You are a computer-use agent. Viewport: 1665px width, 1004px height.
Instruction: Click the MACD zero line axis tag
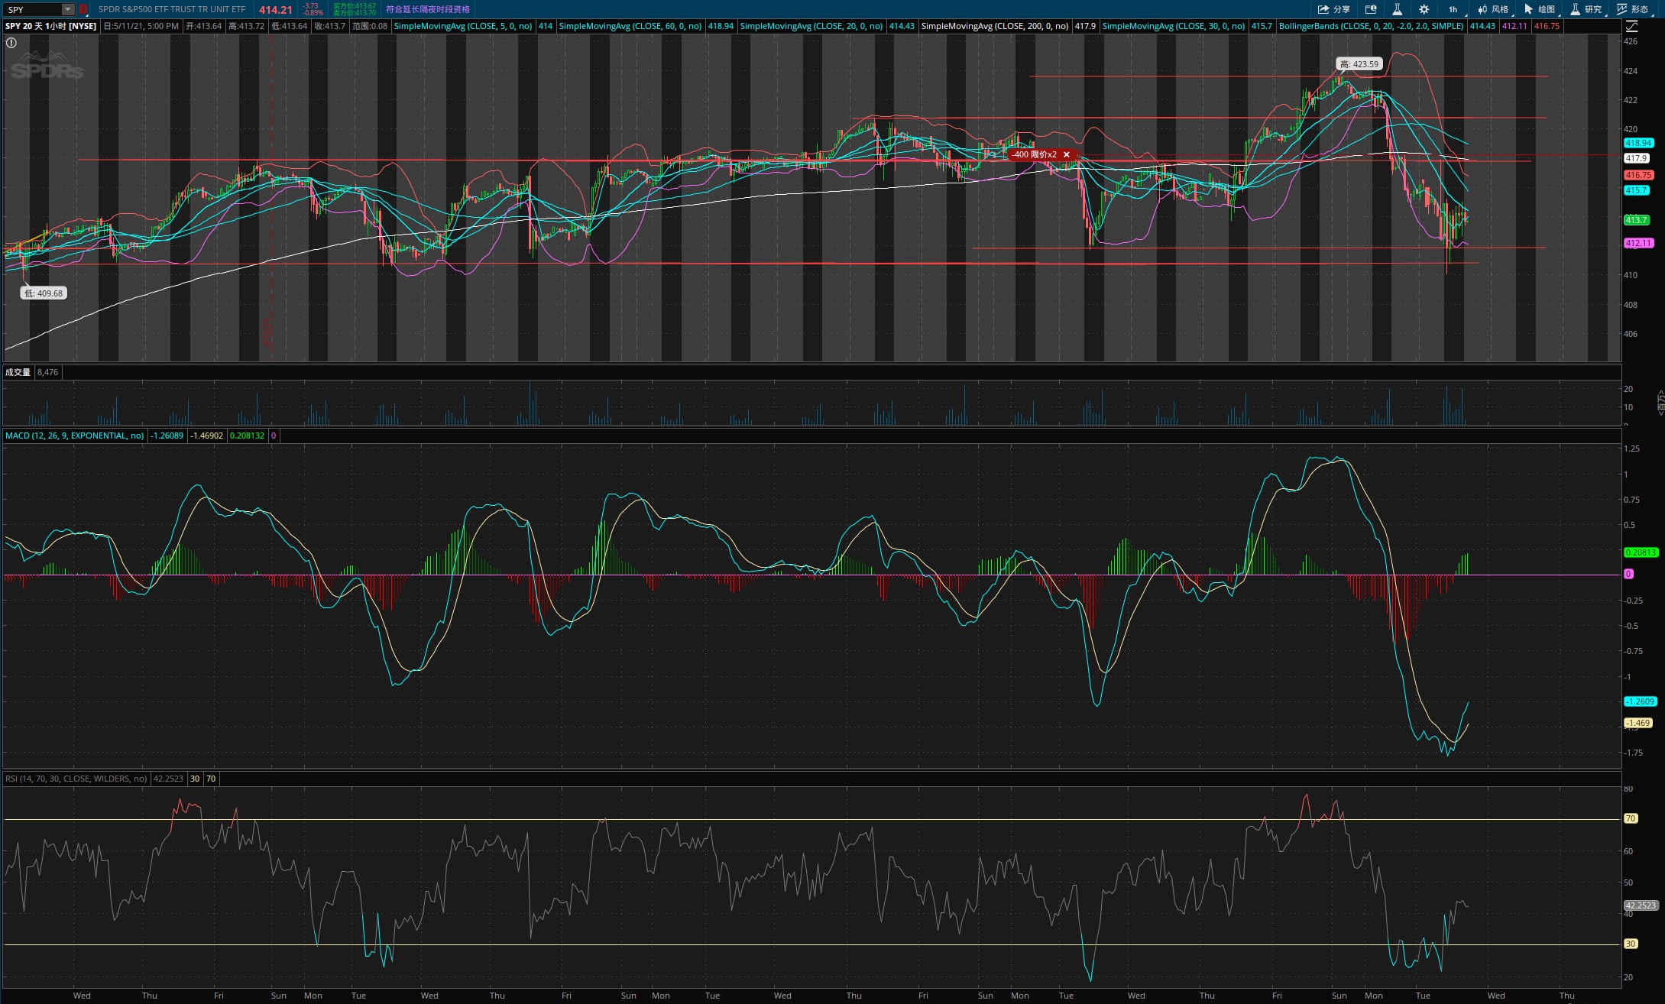click(x=1628, y=574)
